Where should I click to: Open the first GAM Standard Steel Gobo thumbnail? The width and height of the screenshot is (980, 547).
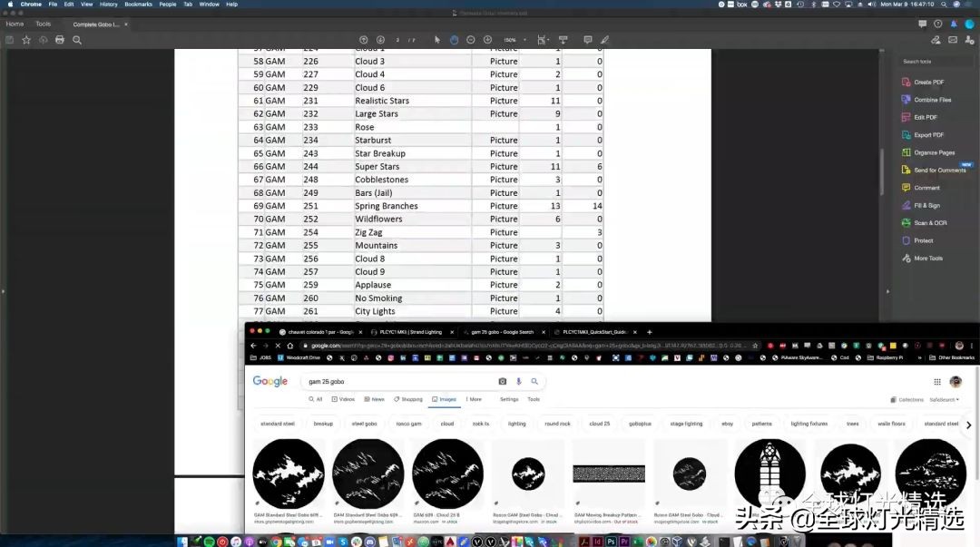289,474
